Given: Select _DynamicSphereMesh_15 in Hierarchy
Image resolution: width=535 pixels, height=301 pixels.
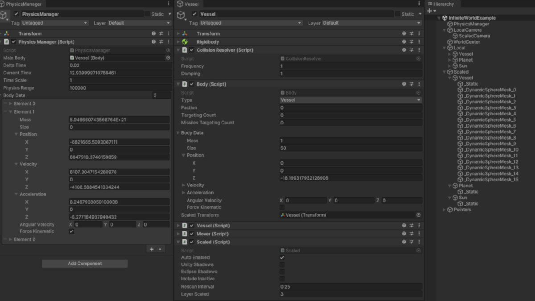Looking at the screenshot, I should click(491, 180).
